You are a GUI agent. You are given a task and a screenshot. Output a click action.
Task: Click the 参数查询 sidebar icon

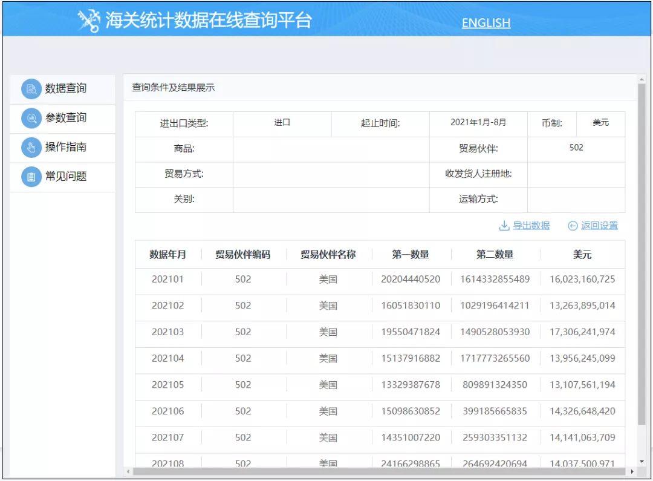point(31,118)
